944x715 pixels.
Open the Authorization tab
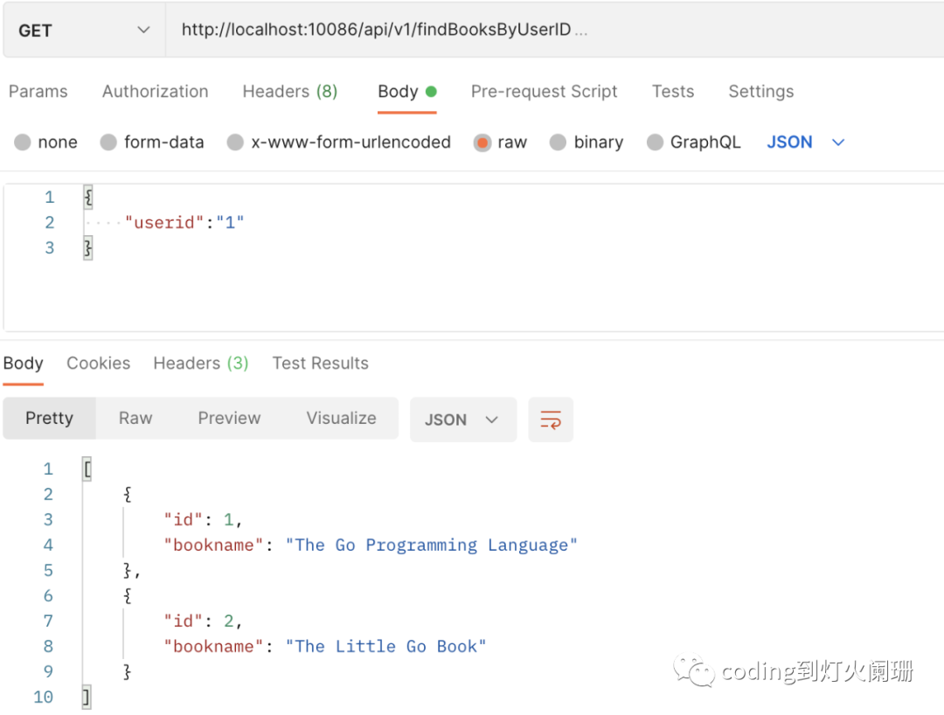pyautogui.click(x=156, y=92)
